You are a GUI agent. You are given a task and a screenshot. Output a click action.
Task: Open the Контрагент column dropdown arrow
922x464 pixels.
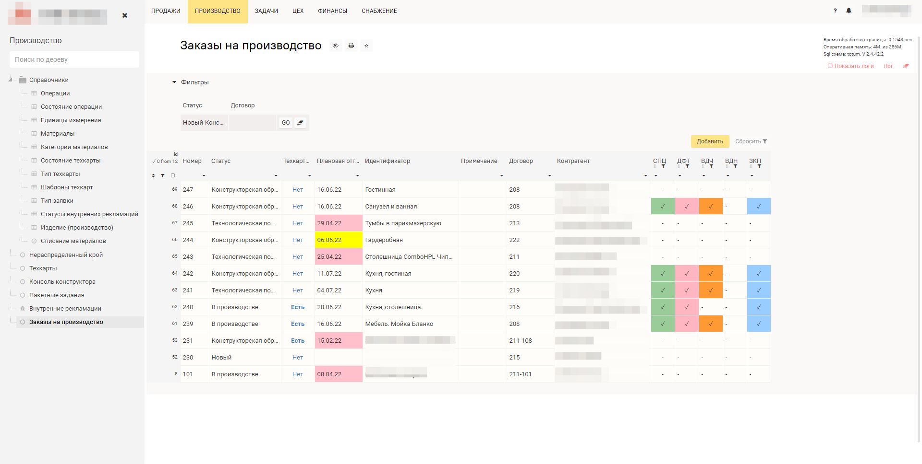(646, 175)
